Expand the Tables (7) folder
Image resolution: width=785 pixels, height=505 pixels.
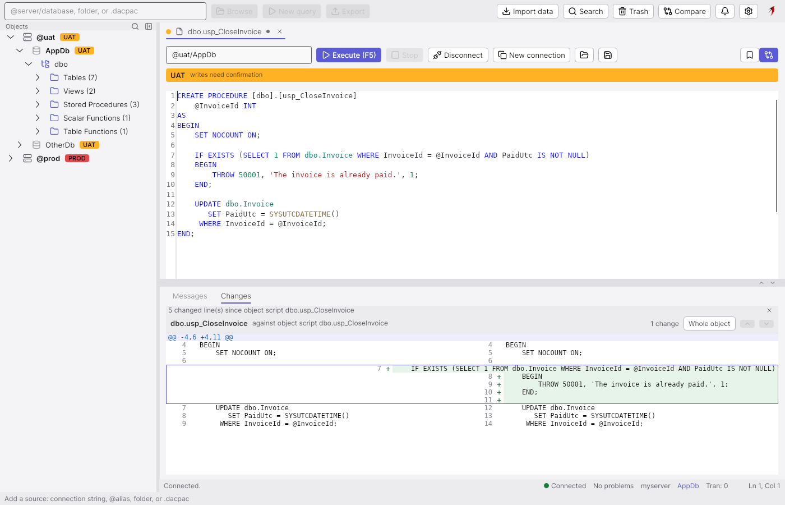[38, 77]
